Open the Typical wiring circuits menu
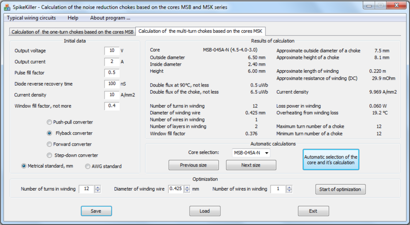The height and width of the screenshot is (225, 410). coord(31,18)
